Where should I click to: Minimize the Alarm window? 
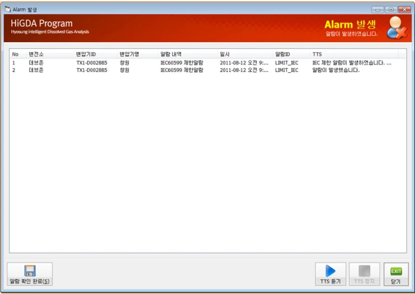(378, 9)
